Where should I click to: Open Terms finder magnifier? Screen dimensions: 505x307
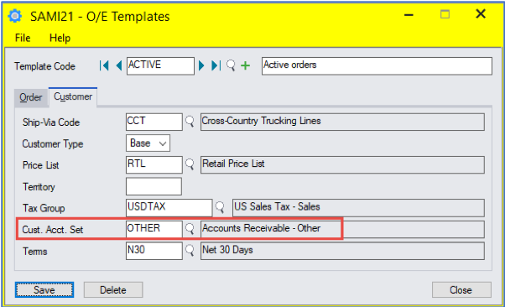click(190, 250)
